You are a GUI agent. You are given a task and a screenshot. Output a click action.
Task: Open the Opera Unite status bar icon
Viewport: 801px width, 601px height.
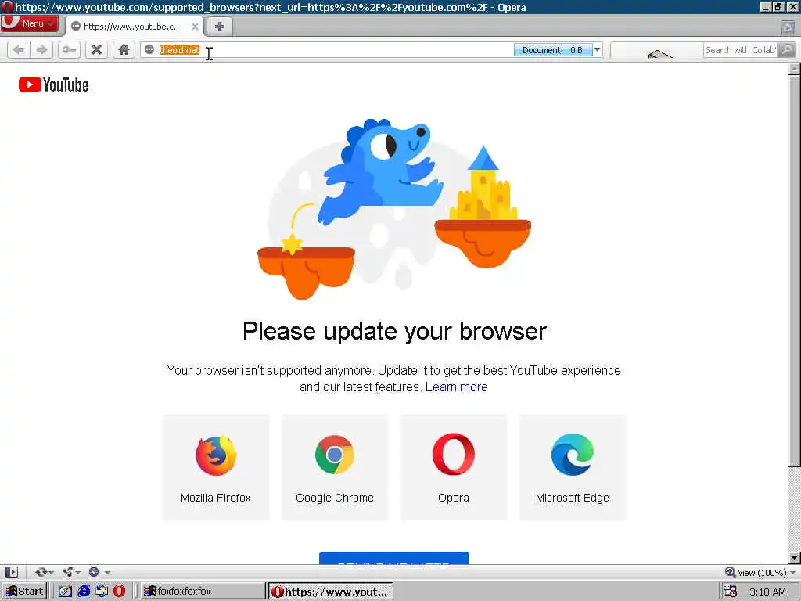67,572
